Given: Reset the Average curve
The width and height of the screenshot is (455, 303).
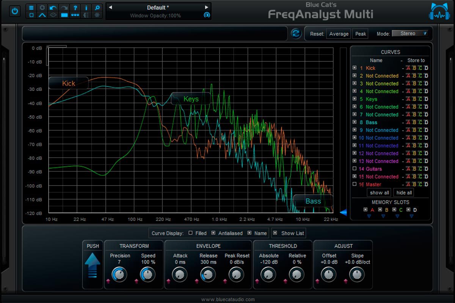Looking at the screenshot, I should coord(339,34).
